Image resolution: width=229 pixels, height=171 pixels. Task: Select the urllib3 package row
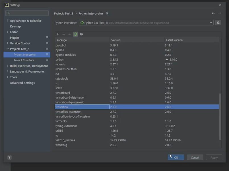(x=137, y=131)
